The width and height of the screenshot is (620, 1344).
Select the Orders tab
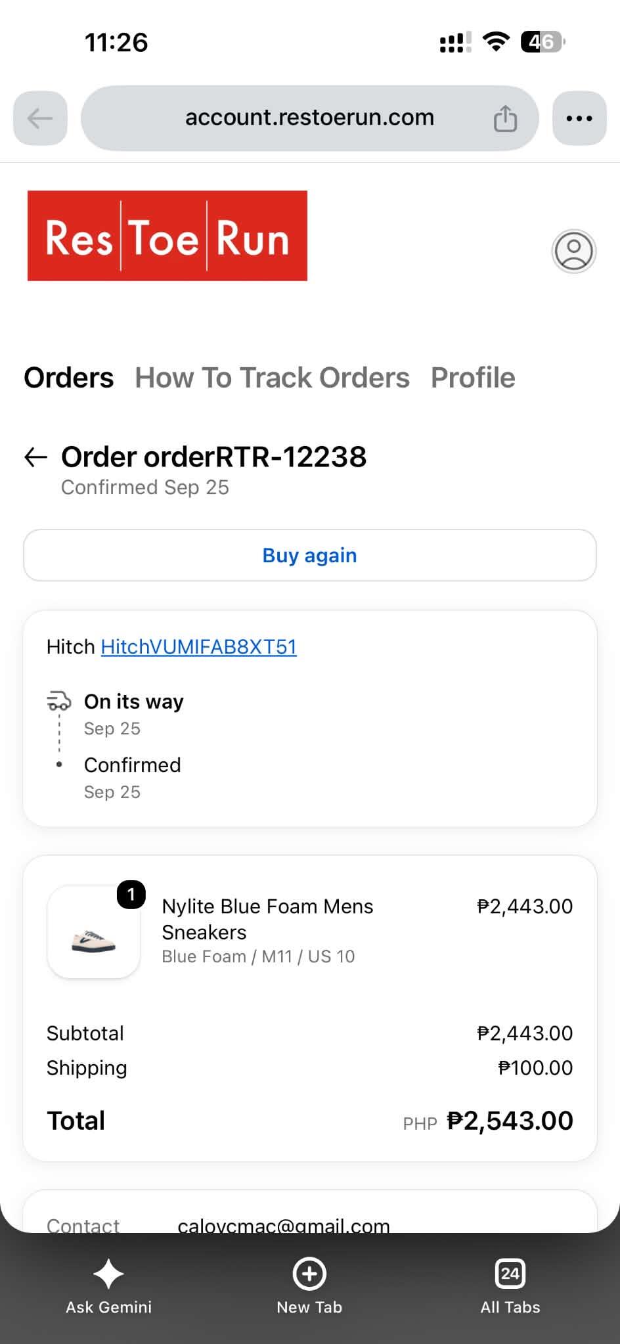pos(69,378)
